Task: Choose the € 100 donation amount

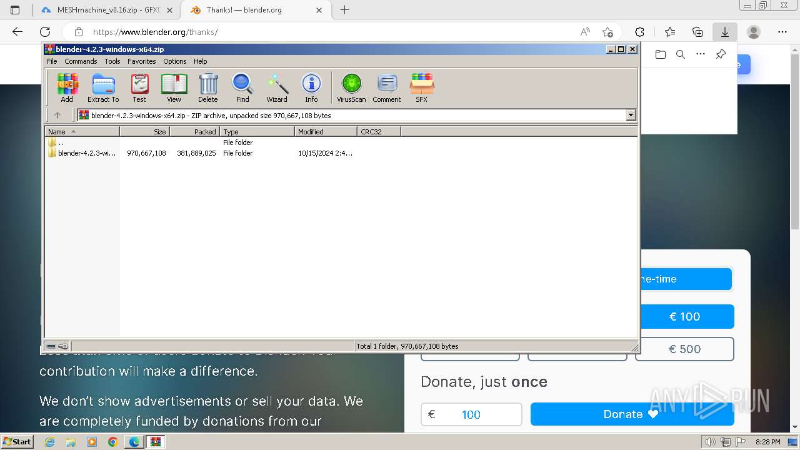Action: point(687,316)
